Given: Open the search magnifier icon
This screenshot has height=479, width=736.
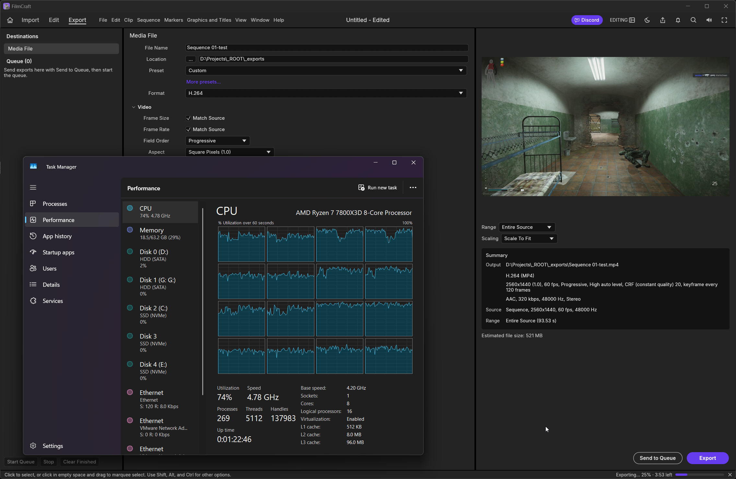Looking at the screenshot, I should 693,20.
